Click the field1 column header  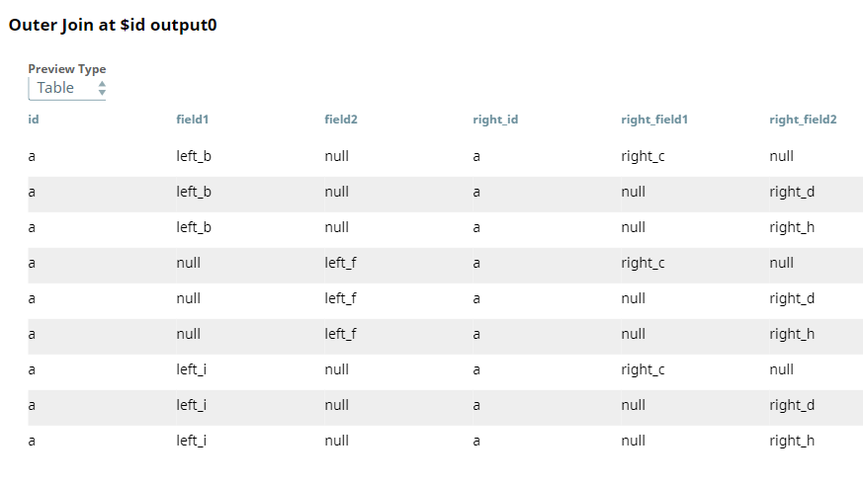coord(193,120)
